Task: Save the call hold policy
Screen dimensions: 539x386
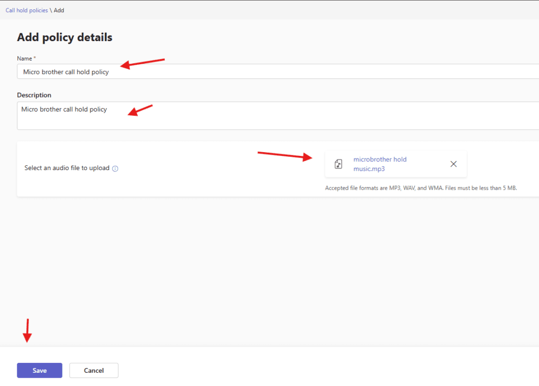Action: (x=39, y=370)
